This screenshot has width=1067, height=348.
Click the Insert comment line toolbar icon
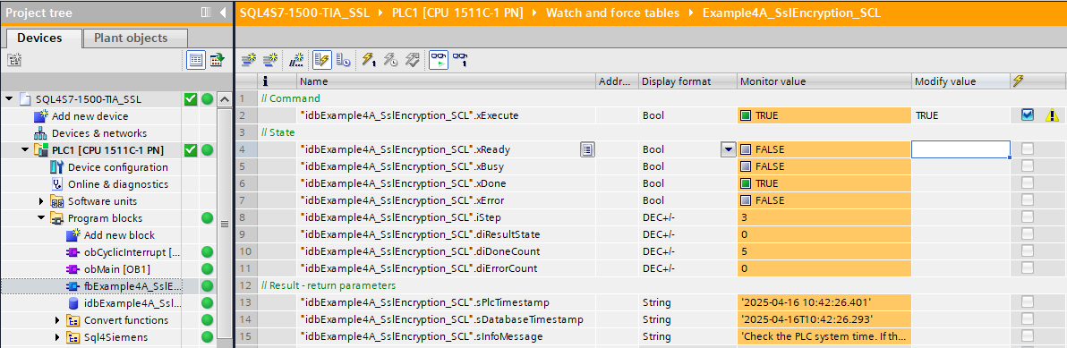click(296, 60)
